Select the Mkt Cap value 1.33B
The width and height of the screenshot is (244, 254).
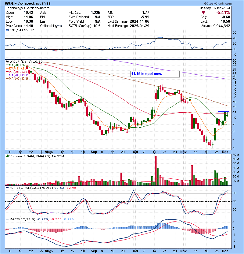(95, 13)
